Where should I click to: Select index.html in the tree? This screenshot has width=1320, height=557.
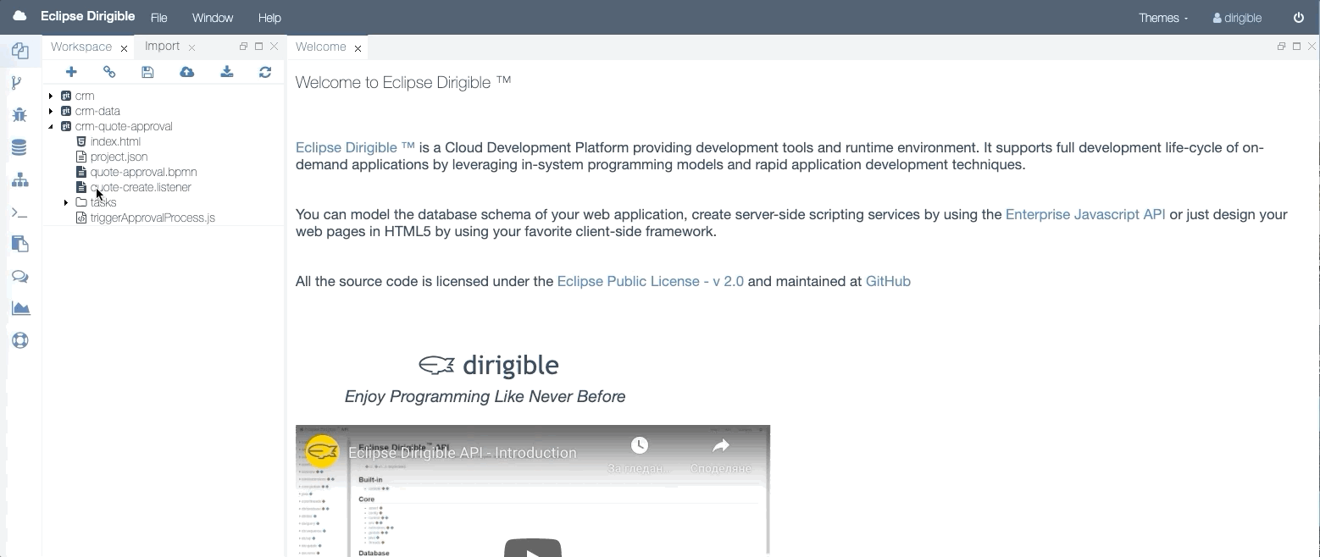point(115,141)
